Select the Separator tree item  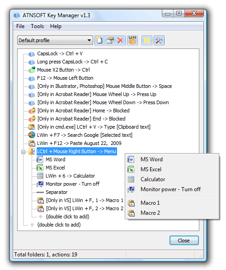(56, 192)
